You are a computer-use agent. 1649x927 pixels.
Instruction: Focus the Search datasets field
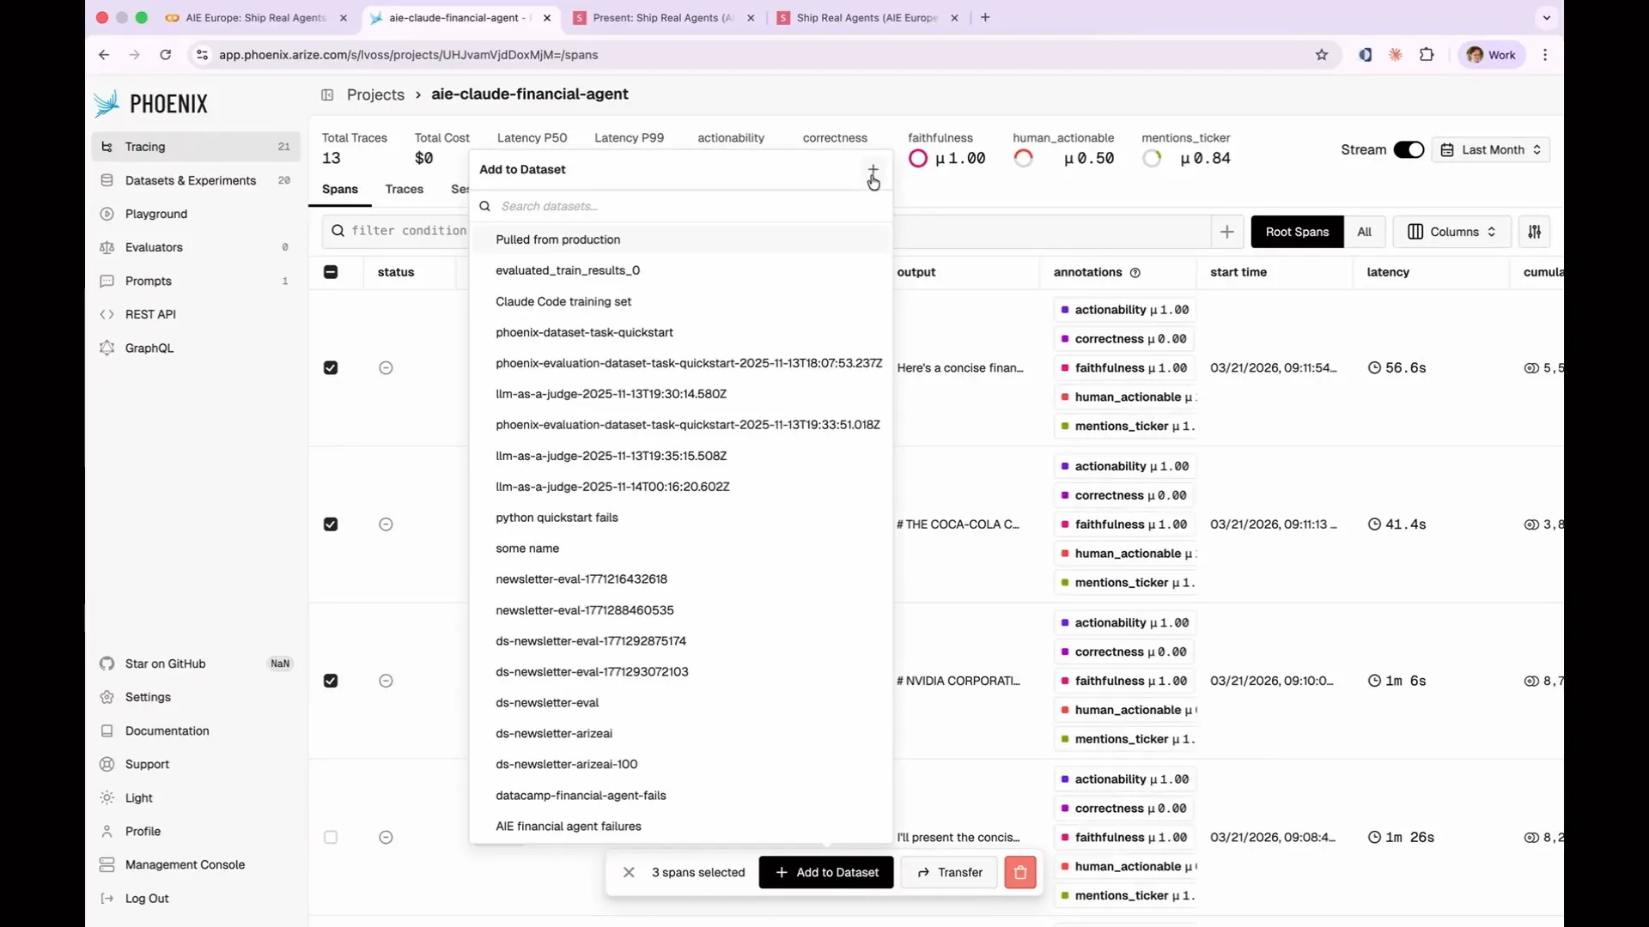681,206
